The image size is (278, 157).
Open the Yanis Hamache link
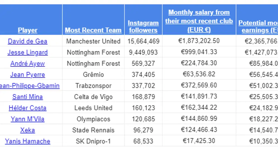[x=28, y=141]
